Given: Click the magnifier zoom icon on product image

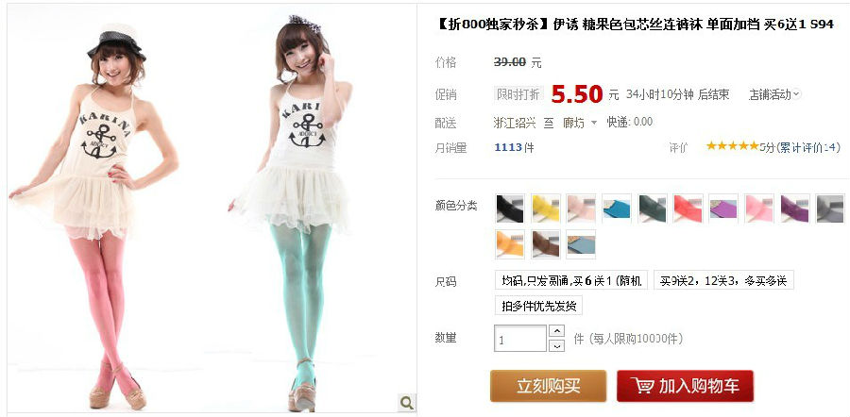Looking at the screenshot, I should click(406, 403).
